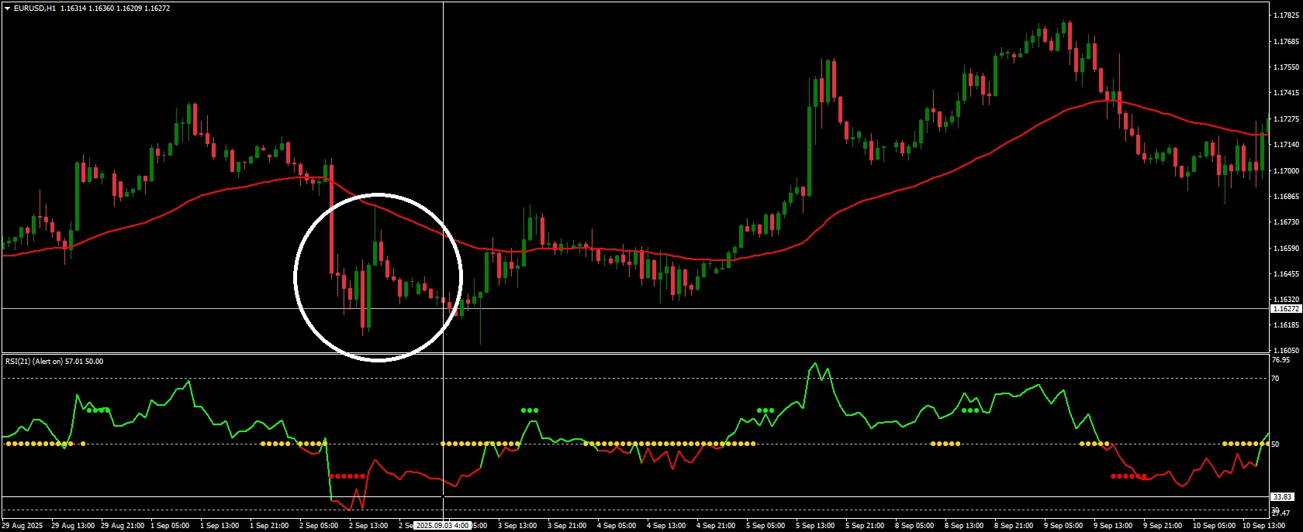Click time axis label 8 Sep 13:00

click(x=965, y=526)
